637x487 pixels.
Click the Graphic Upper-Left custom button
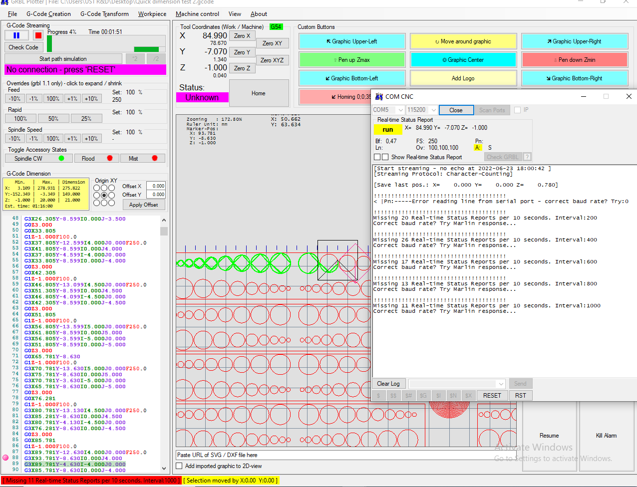tap(351, 41)
